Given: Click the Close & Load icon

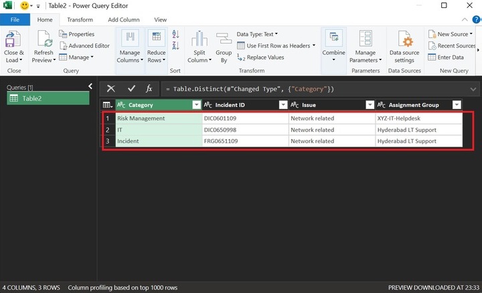Looking at the screenshot, I should [x=13, y=39].
